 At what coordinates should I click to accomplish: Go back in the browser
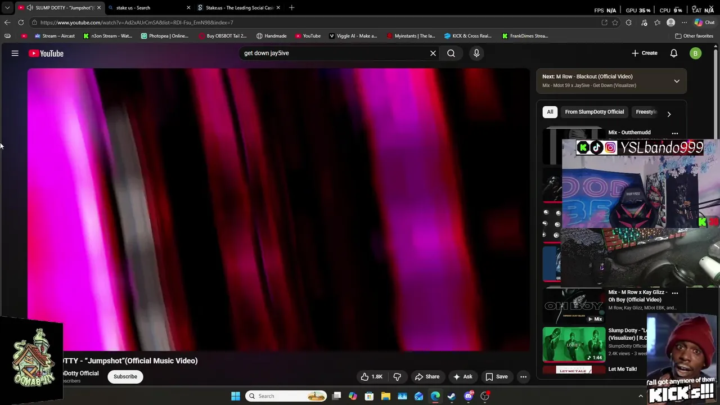tap(7, 22)
